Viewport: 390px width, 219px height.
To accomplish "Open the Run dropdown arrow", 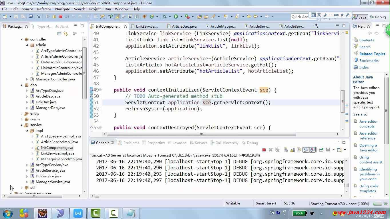I will [181, 17].
